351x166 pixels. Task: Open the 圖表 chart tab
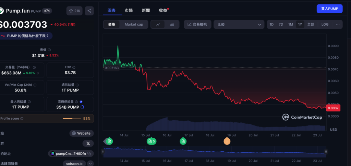pyautogui.click(x=111, y=10)
